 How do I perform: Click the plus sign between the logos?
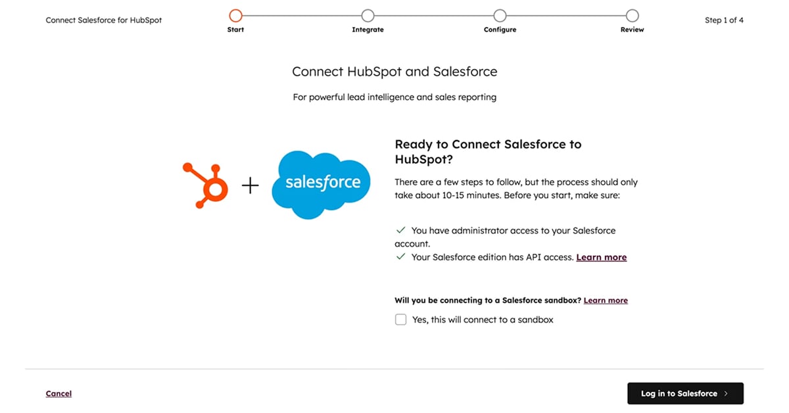tap(251, 186)
